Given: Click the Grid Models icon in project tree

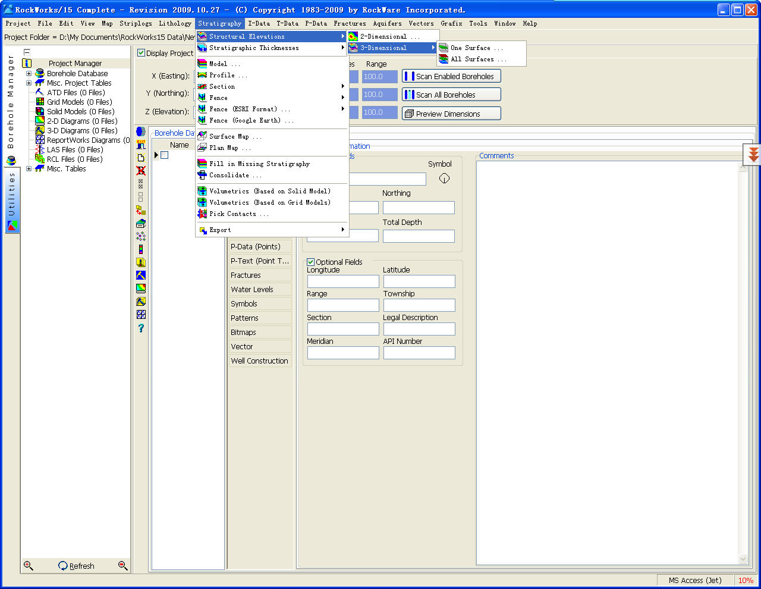Looking at the screenshot, I should point(40,102).
